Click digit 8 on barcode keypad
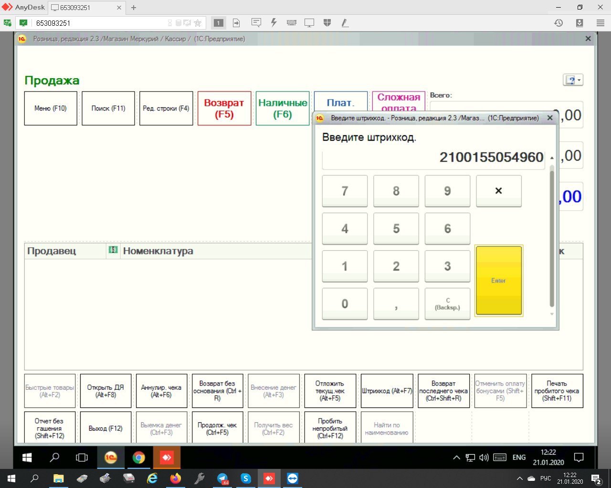This screenshot has width=611, height=488. click(396, 191)
